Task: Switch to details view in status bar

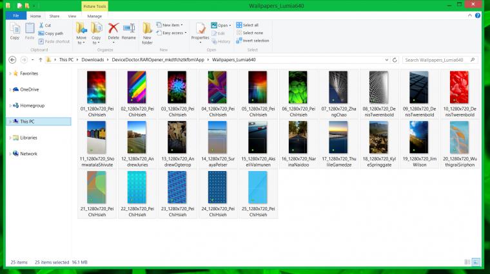Action: pyautogui.click(x=467, y=262)
